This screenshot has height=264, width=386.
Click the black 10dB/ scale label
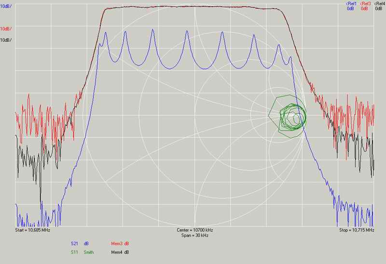pyautogui.click(x=6, y=40)
